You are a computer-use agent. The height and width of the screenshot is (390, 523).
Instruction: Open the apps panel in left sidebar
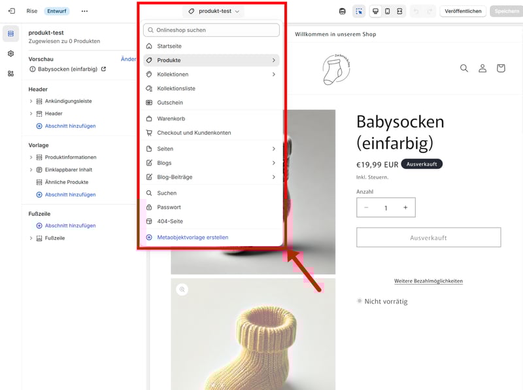point(10,73)
